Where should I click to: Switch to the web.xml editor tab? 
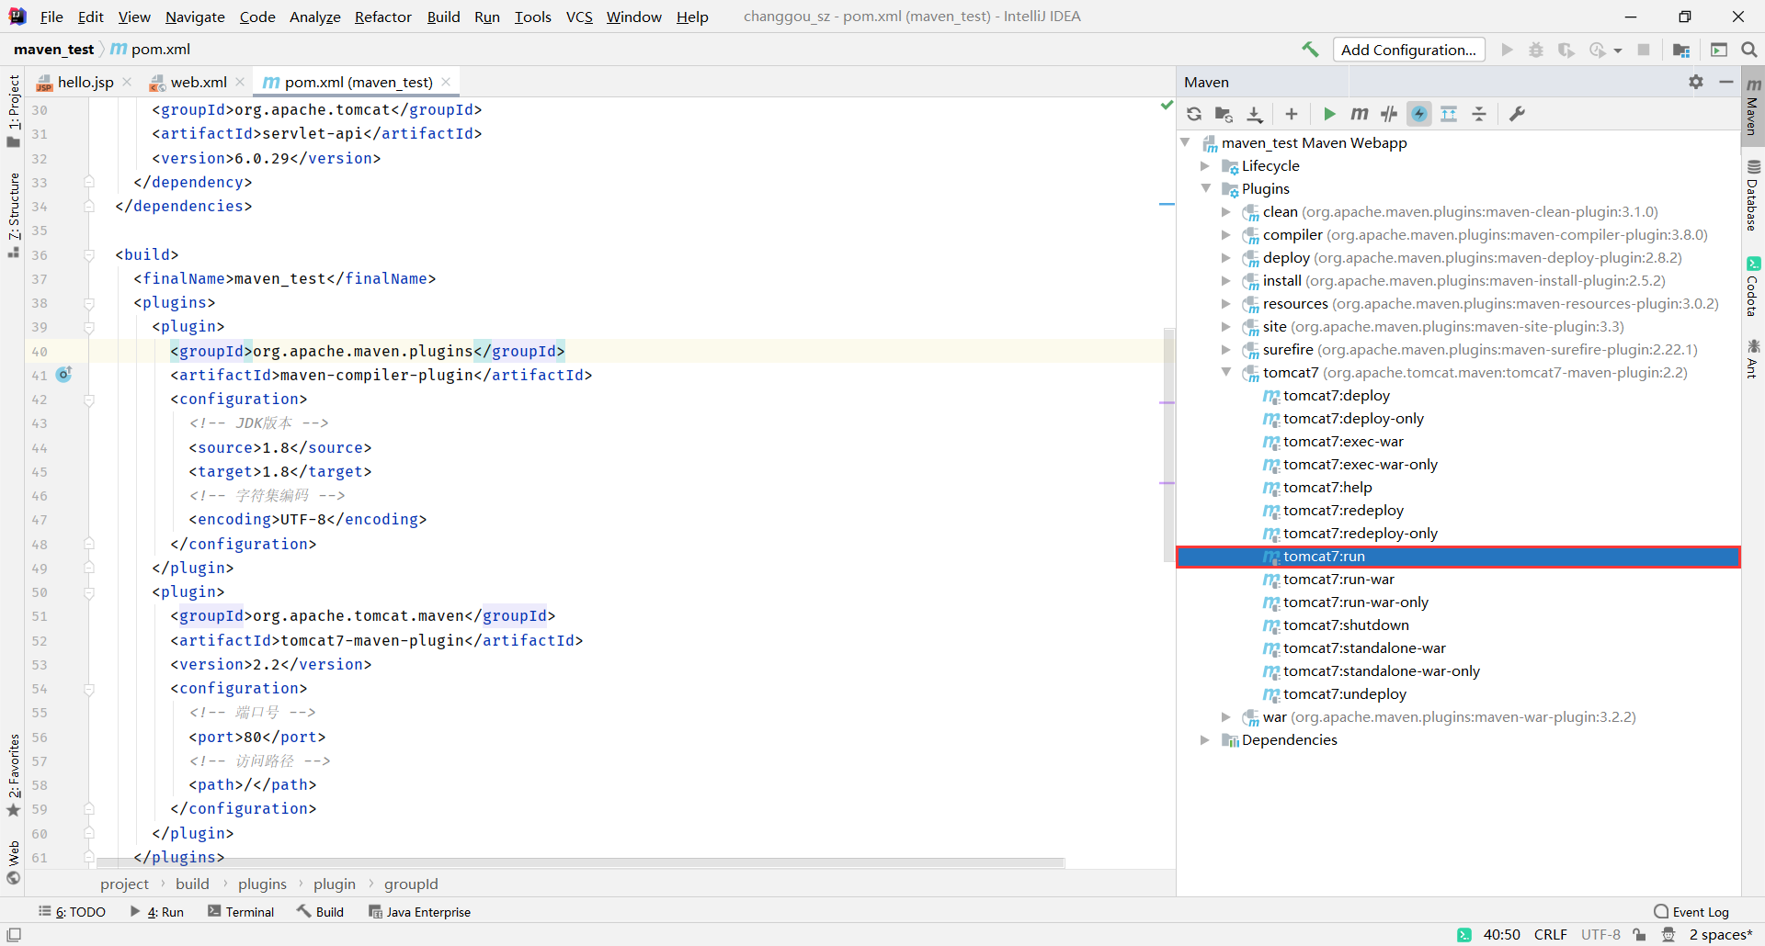[x=198, y=82]
